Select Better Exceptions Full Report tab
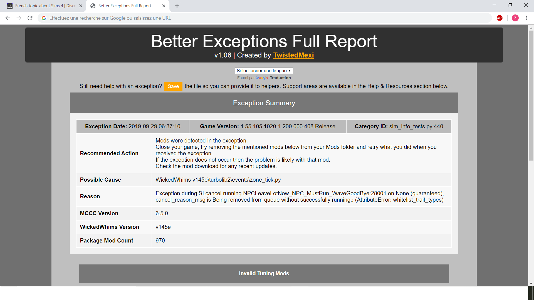 coord(128,6)
